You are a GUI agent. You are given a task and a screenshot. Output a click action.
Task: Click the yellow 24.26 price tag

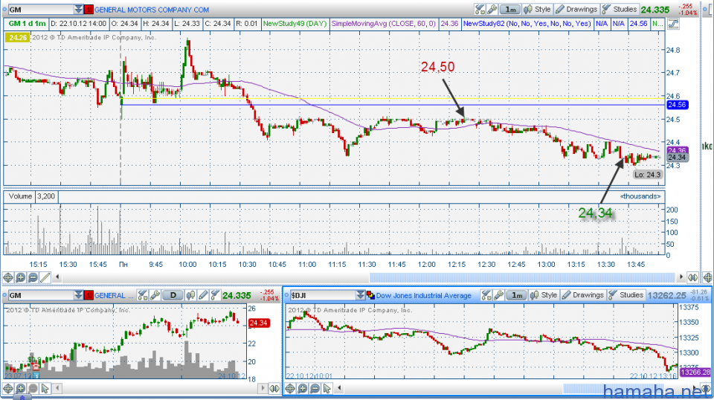tap(18, 38)
